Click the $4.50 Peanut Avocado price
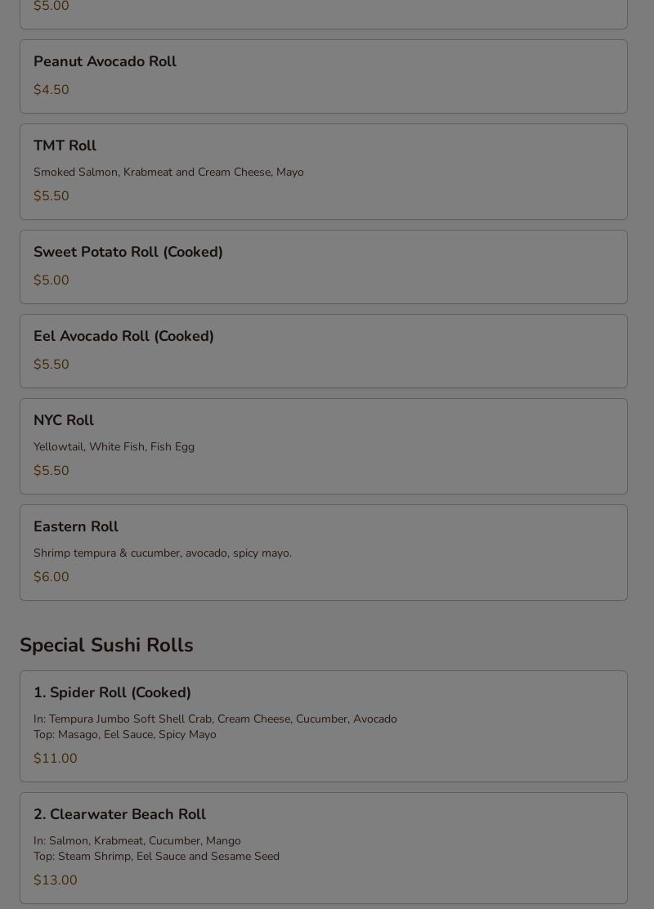This screenshot has width=654, height=909. point(51,90)
